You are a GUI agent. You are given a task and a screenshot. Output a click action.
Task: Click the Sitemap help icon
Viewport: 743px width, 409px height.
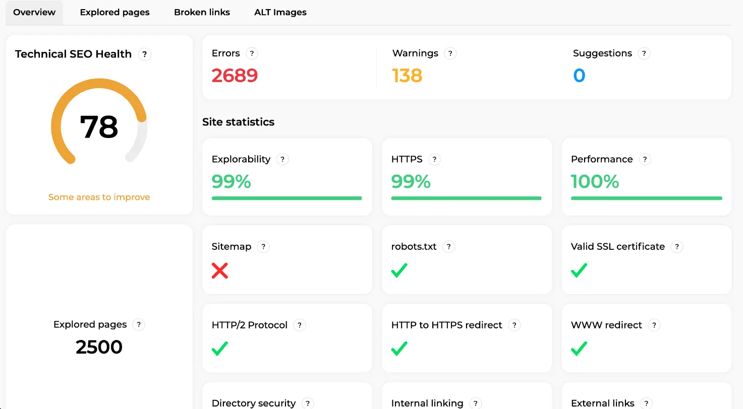pos(263,247)
